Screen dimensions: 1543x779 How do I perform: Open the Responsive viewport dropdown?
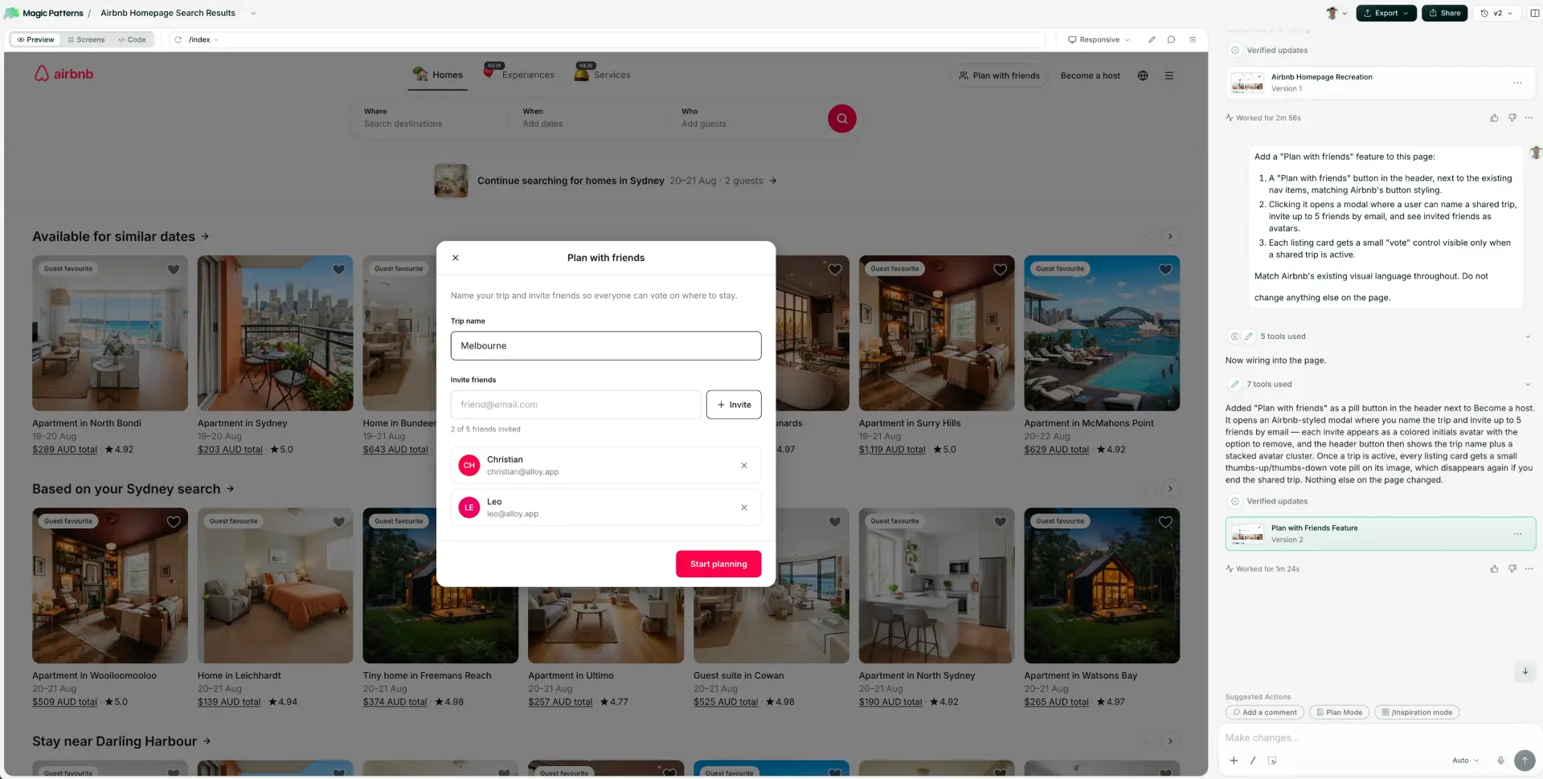tap(1099, 39)
